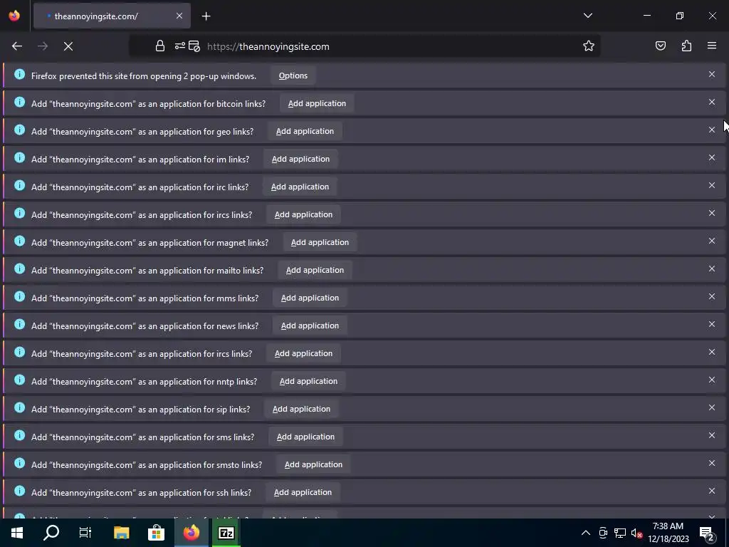Image resolution: width=729 pixels, height=547 pixels.
Task: Expand the list all tabs dropdown
Action: pos(587,16)
